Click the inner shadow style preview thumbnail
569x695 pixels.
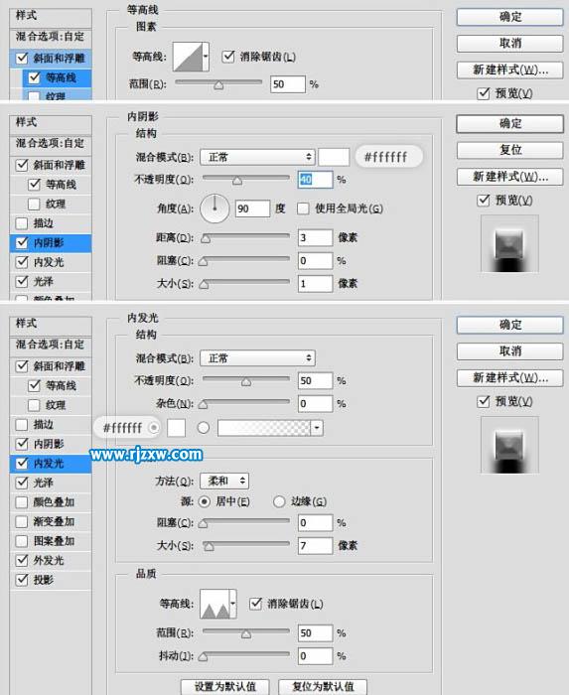pos(509,243)
